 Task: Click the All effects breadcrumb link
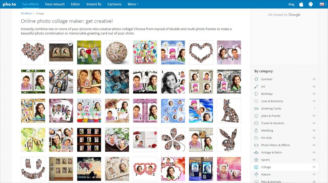click(x=26, y=13)
